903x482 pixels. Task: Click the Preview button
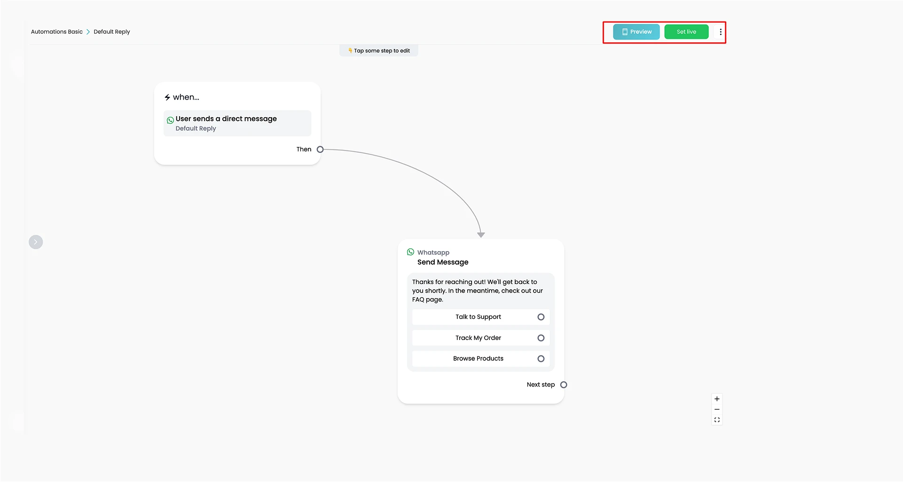[x=636, y=32]
